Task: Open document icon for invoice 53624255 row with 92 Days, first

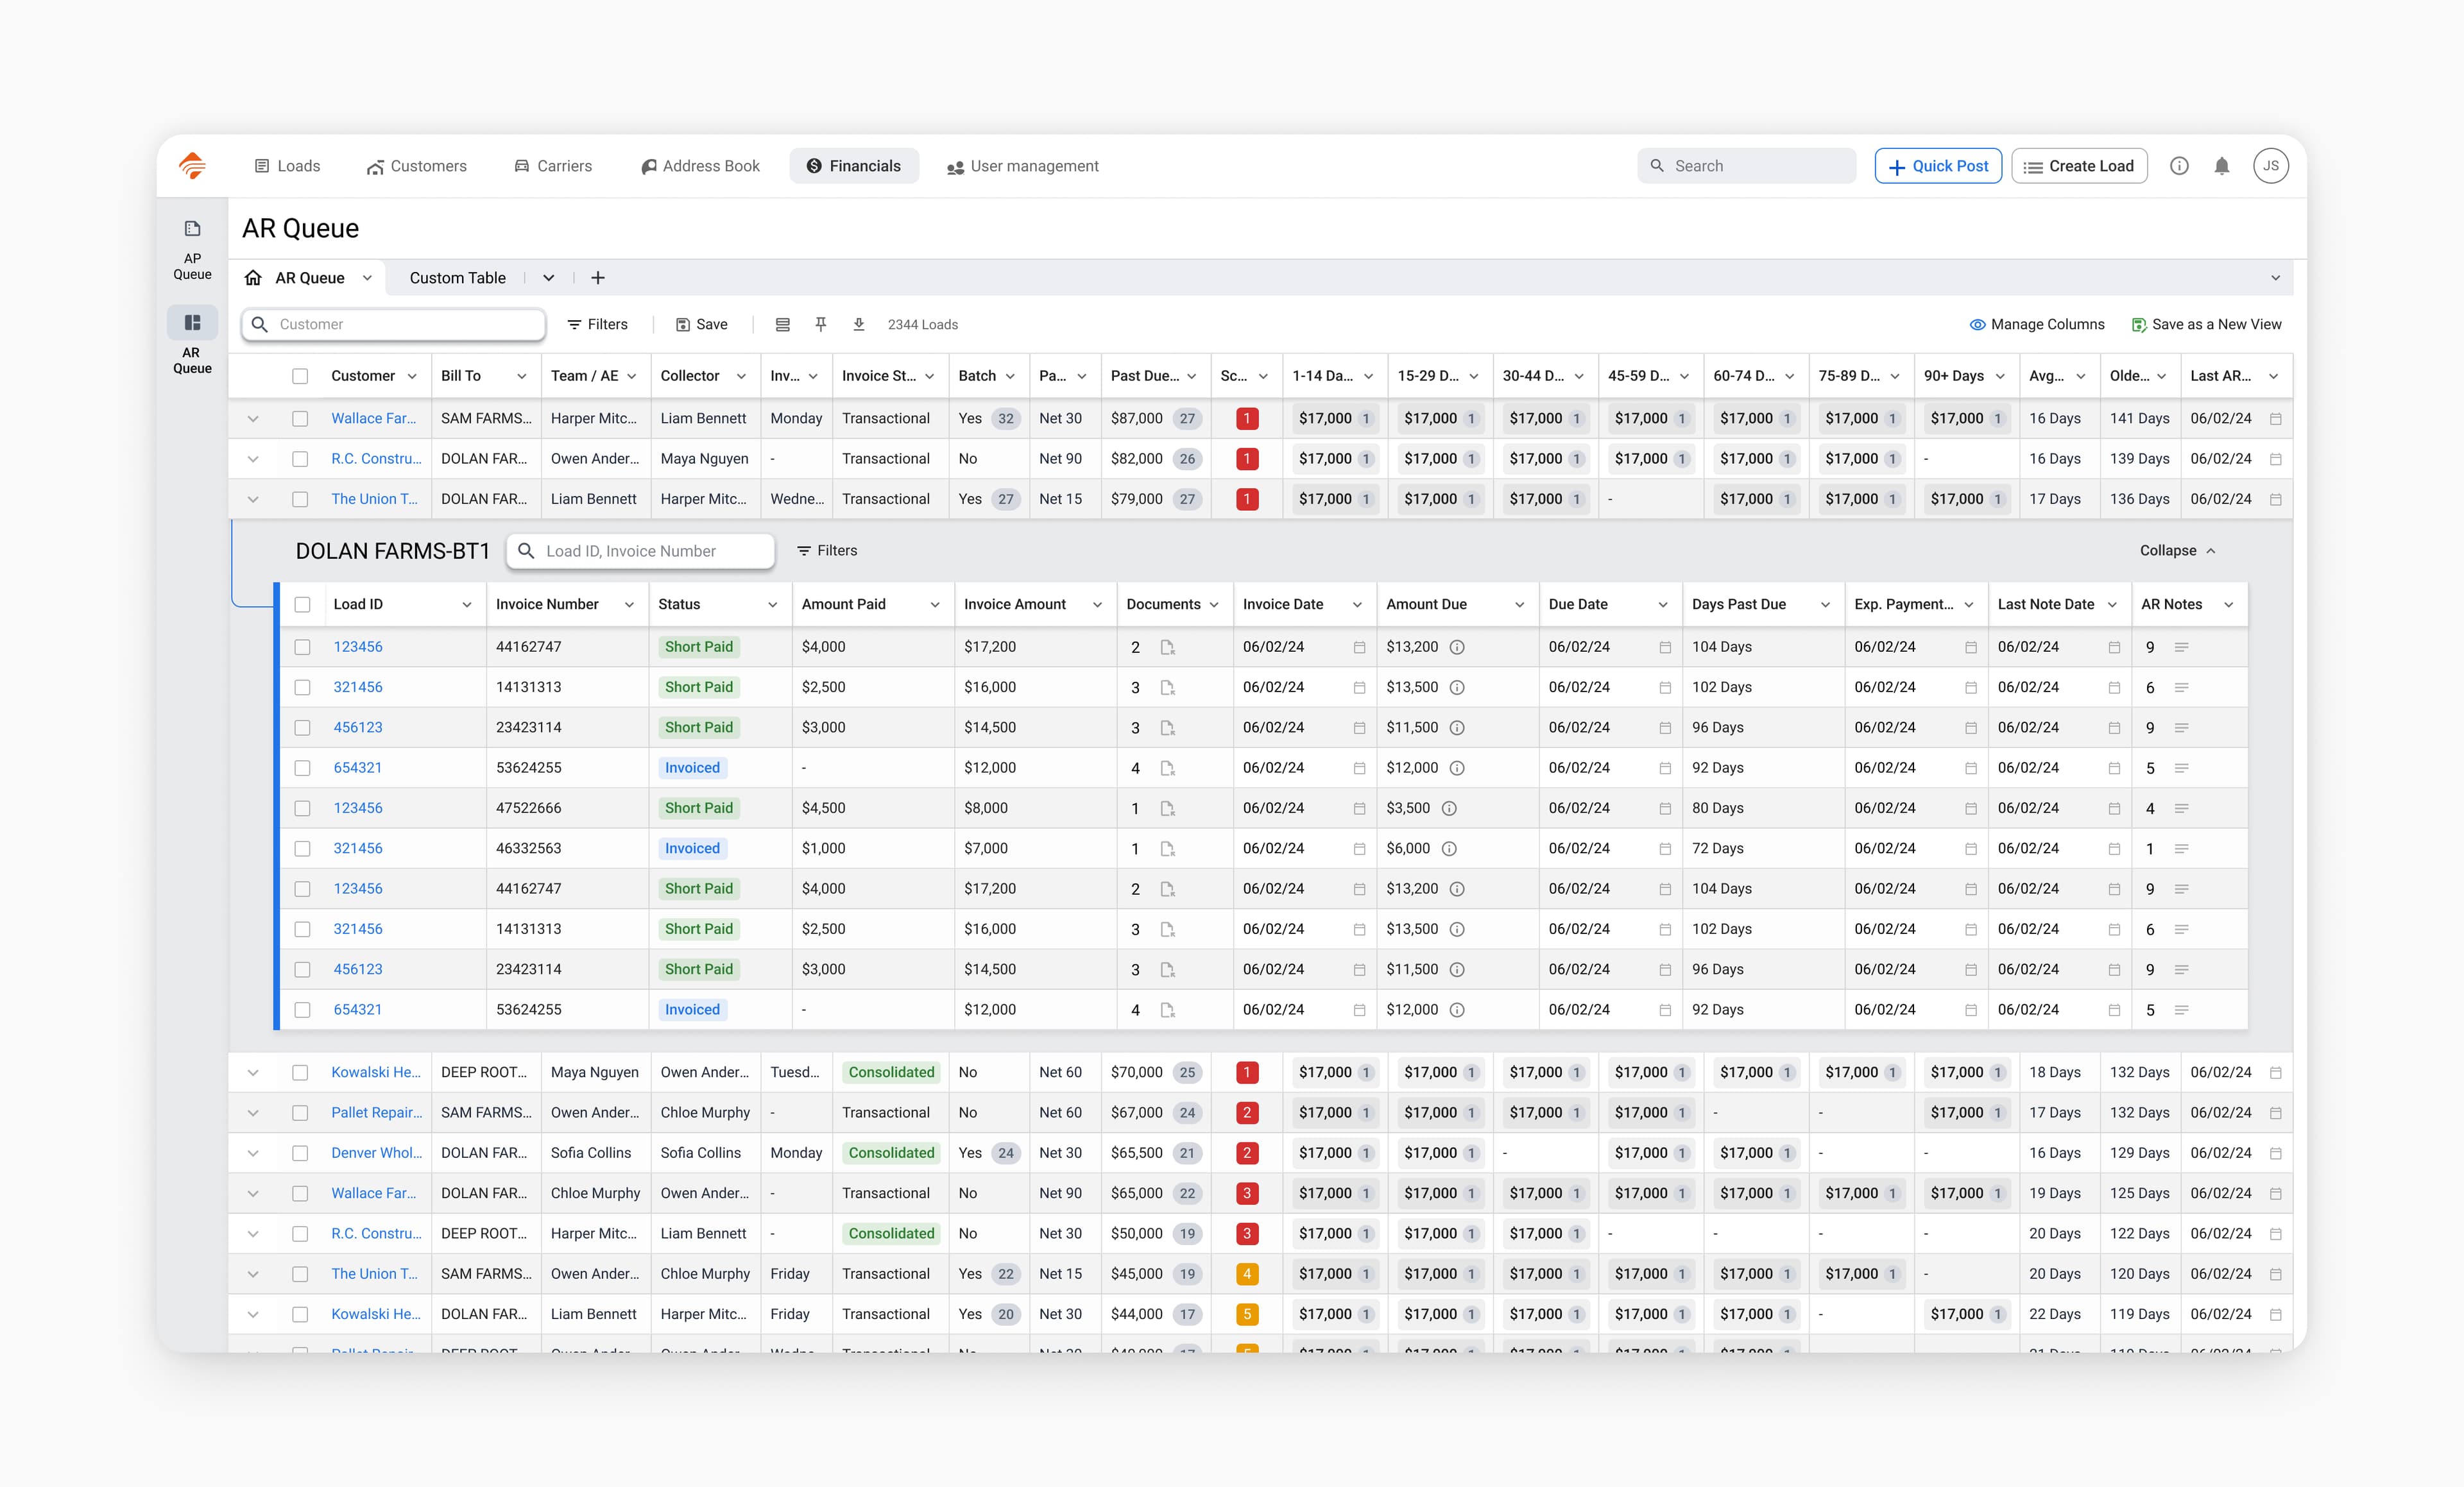Action: point(1167,768)
